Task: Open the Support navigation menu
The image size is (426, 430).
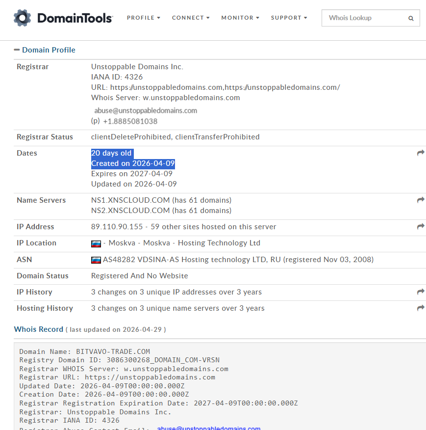Action: click(289, 18)
